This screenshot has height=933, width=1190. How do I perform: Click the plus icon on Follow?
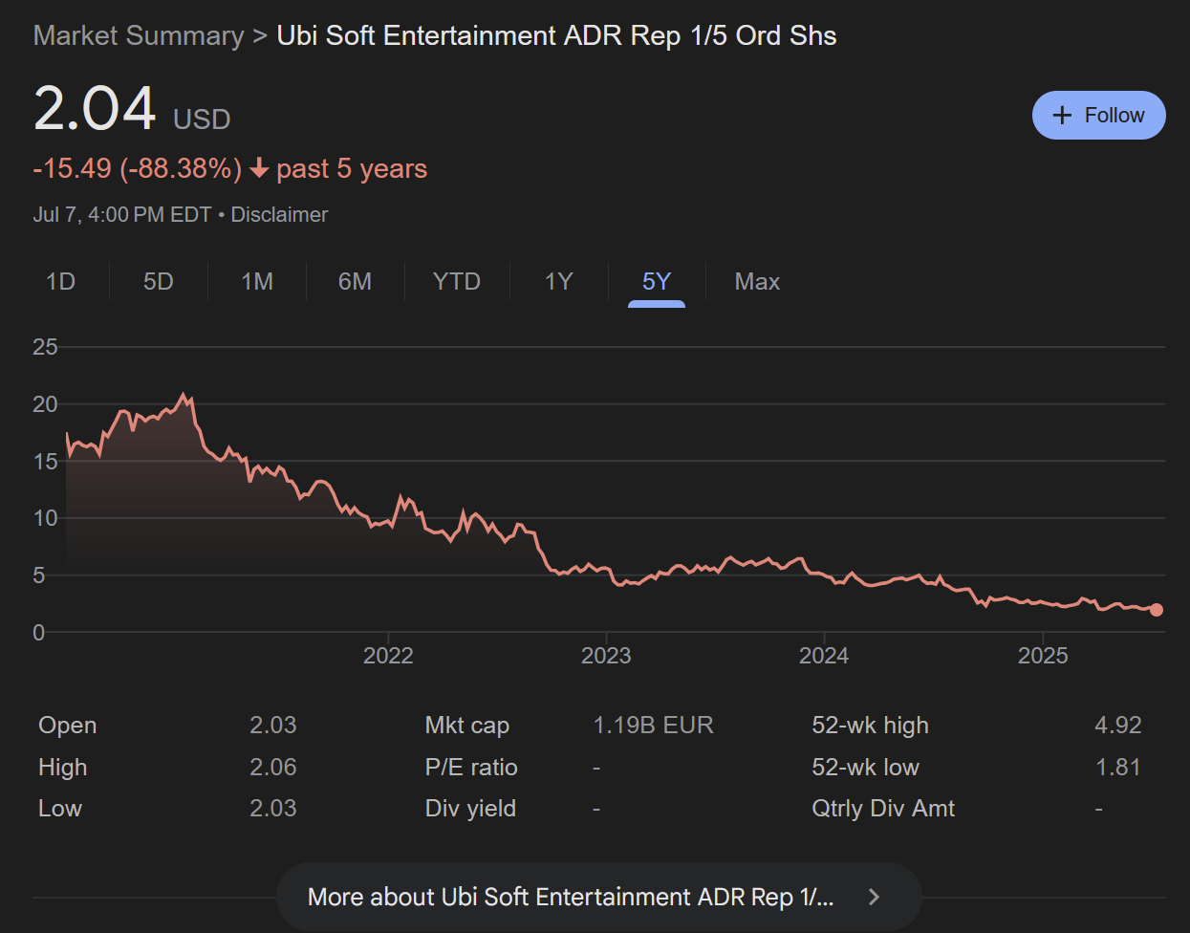coord(1062,116)
